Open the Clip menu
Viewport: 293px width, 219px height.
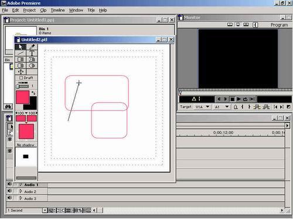[43, 11]
